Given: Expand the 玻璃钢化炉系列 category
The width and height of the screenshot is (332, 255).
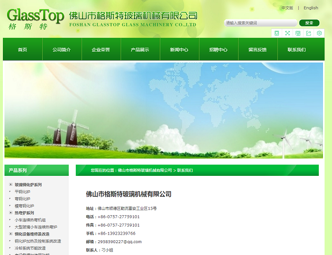Looking at the screenshot, I should pos(11,184).
